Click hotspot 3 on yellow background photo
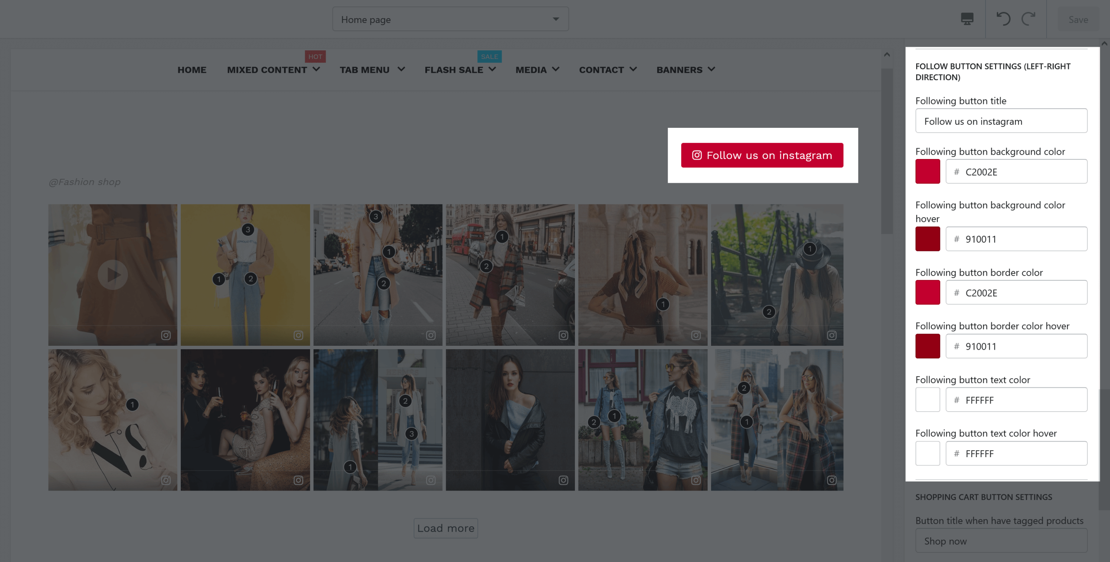Image resolution: width=1110 pixels, height=562 pixels. click(248, 230)
